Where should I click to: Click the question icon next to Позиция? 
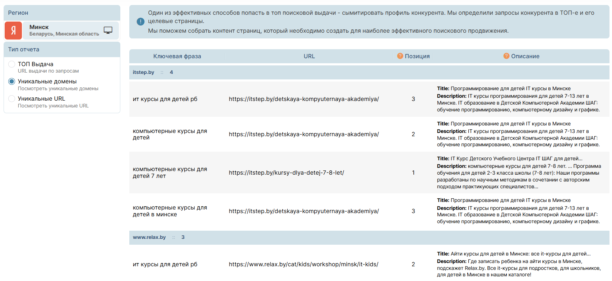pos(400,56)
